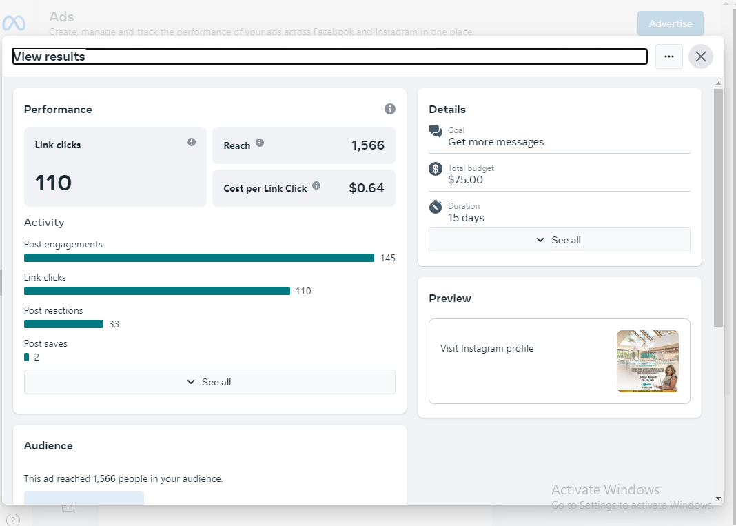This screenshot has height=526, width=736.
Task: Expand See all in Details
Action: 559,240
